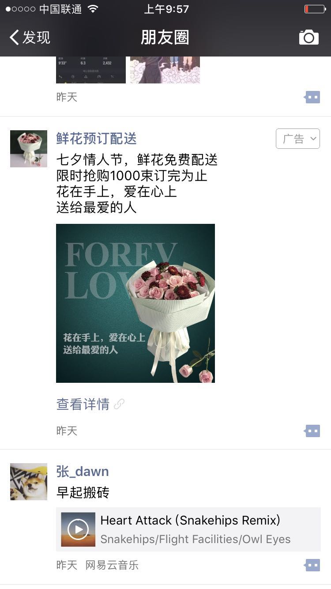The height and width of the screenshot is (589, 331).
Task: Tap the 网易云音乐 source label
Action: [x=112, y=565]
